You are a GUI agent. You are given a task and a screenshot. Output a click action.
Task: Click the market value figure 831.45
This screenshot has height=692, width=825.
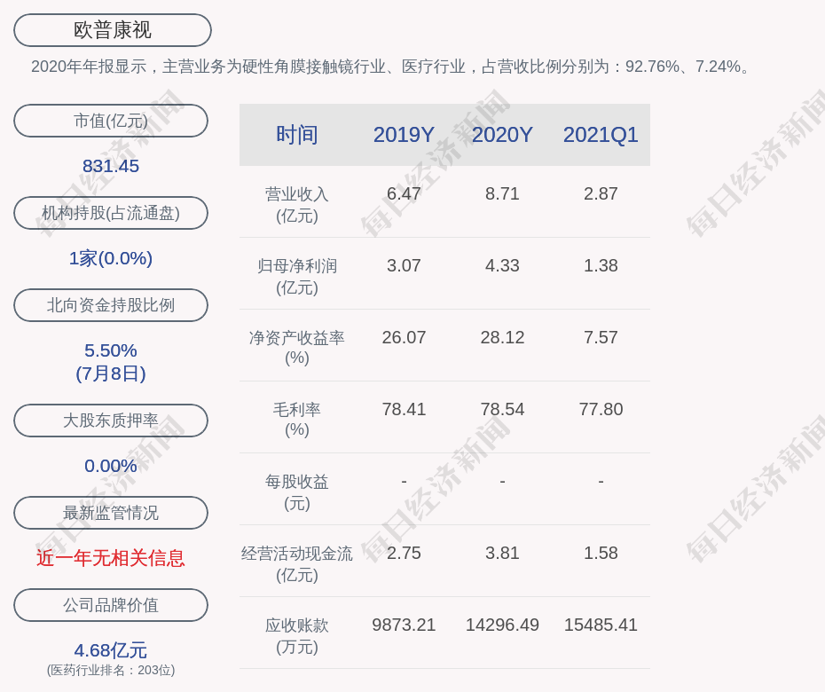[111, 166]
